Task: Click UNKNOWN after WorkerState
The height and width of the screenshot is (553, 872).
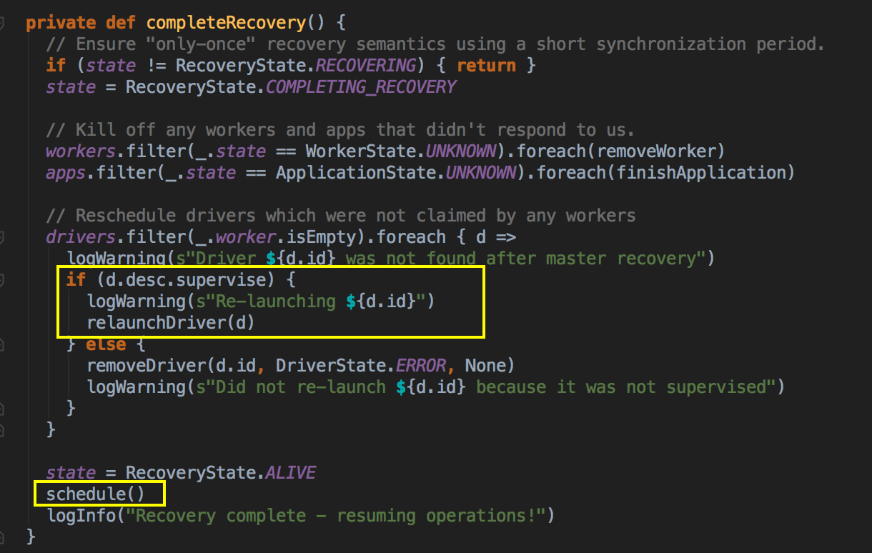Action: click(x=460, y=151)
